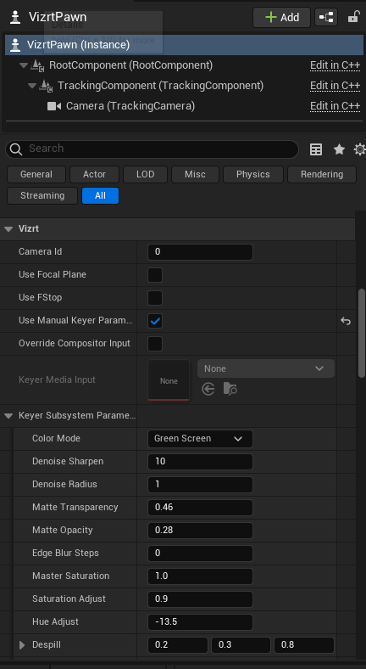Click the blueprint/hierarchy editor icon beside Add
366x669 pixels.
(326, 17)
